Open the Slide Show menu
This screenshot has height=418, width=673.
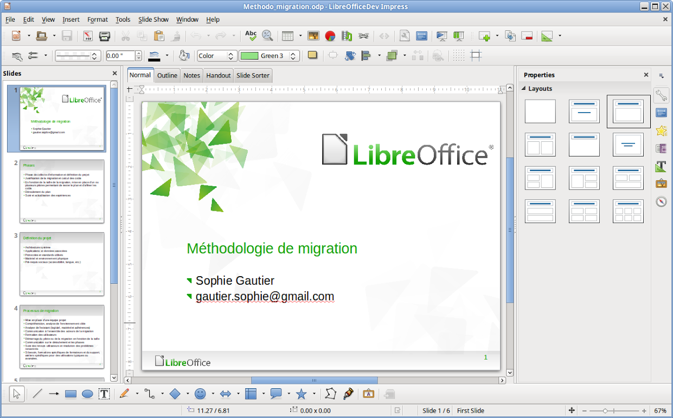[x=153, y=19]
